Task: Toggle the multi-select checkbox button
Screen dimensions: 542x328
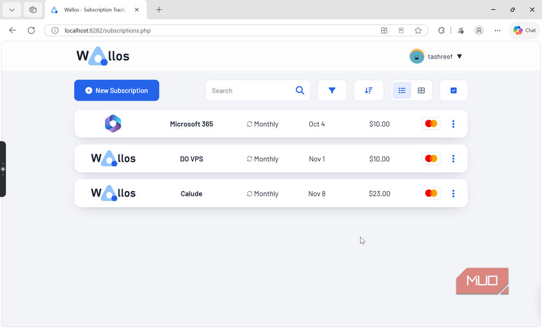Action: pyautogui.click(x=454, y=90)
